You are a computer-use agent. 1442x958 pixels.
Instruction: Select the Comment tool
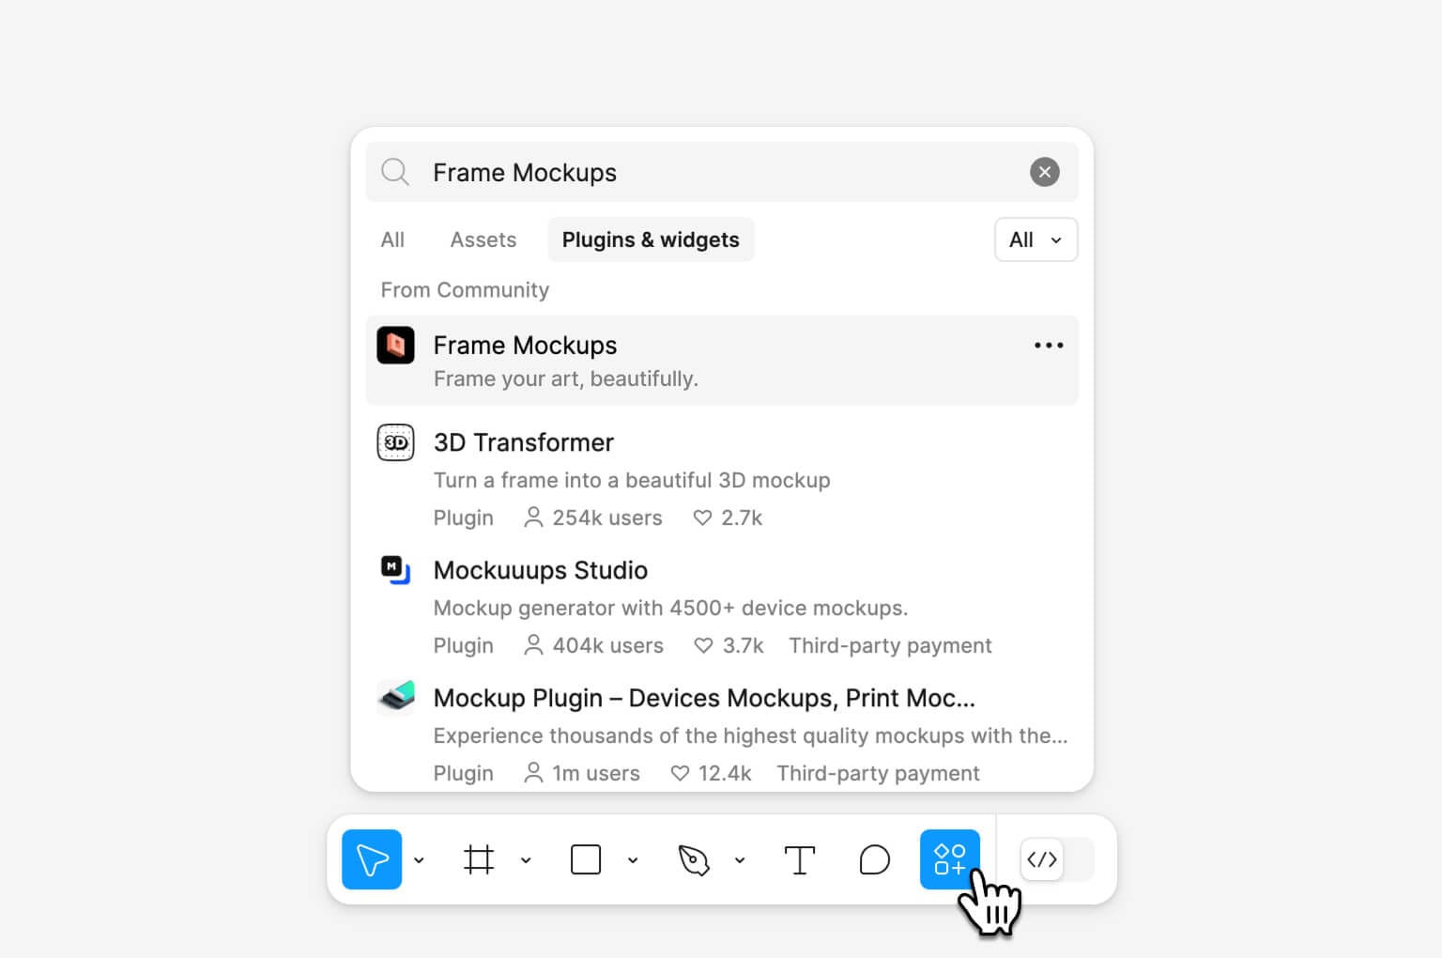pyautogui.click(x=875, y=859)
